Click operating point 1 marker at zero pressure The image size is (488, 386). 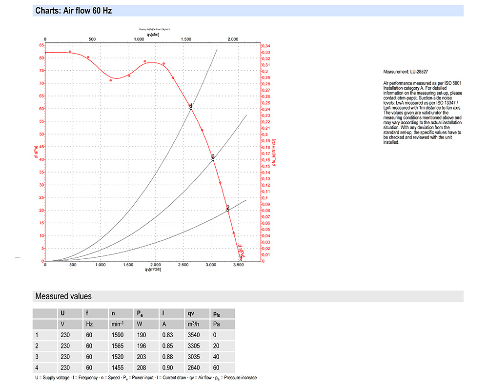241,260
